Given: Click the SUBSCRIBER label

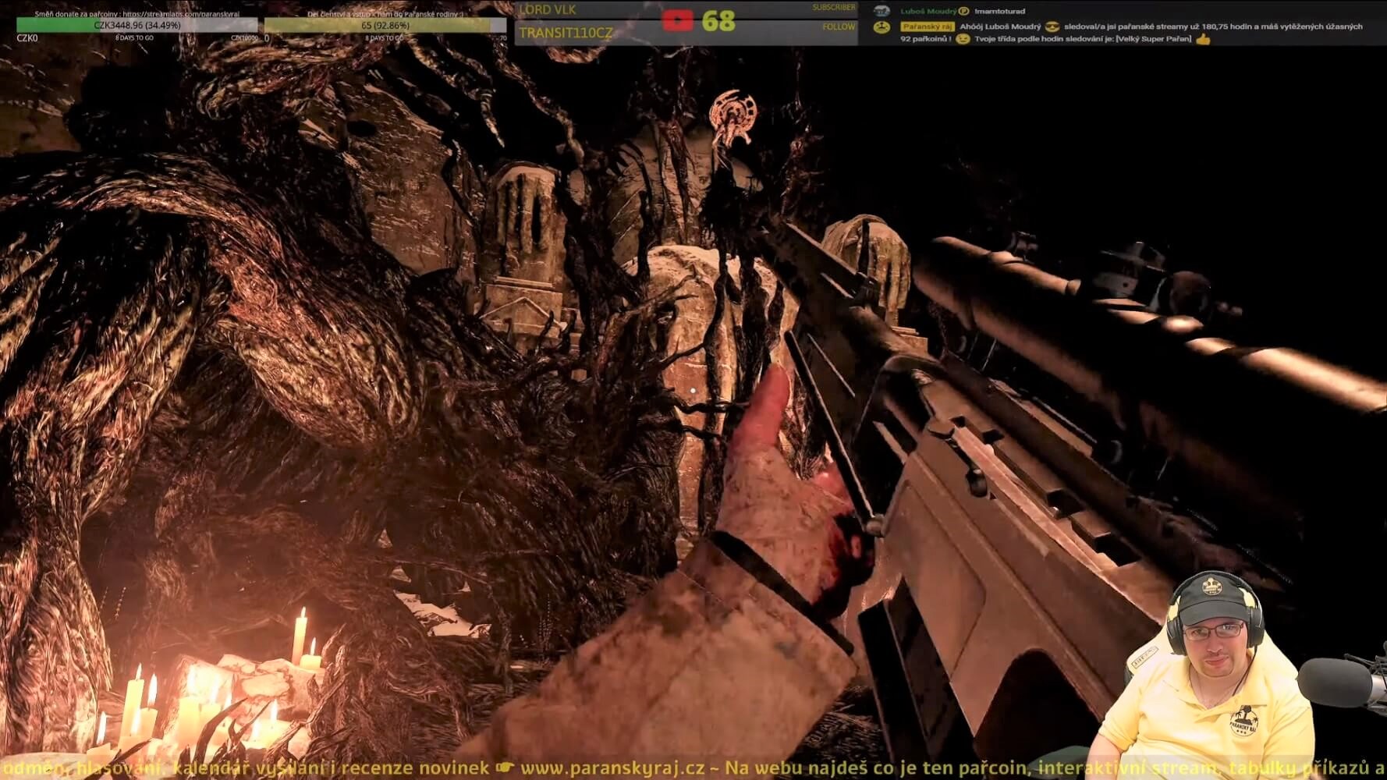Looking at the screenshot, I should click(833, 8).
